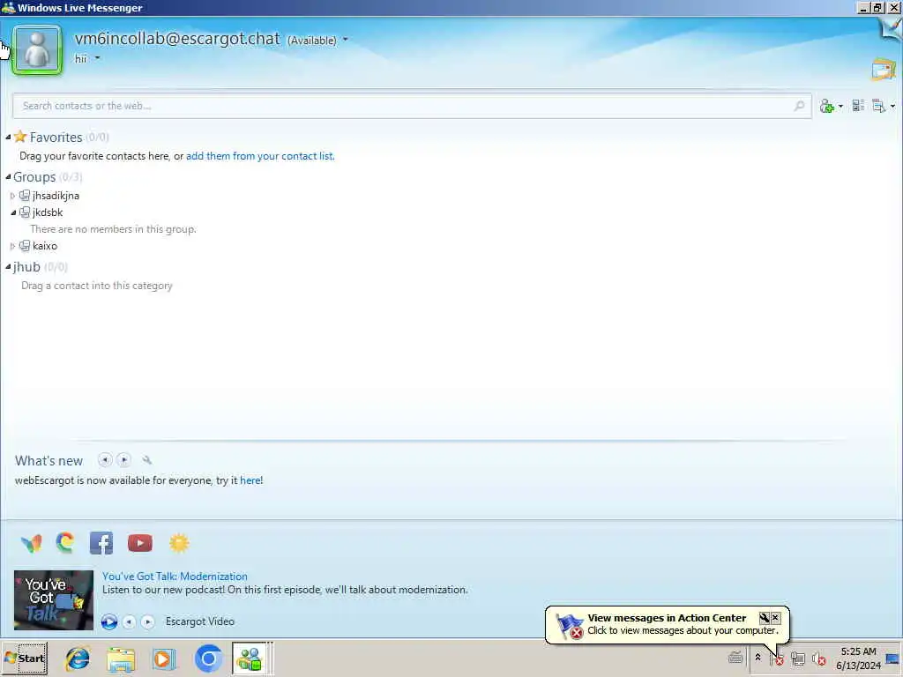
Task: Collapse the Favorites category
Action: (x=8, y=137)
